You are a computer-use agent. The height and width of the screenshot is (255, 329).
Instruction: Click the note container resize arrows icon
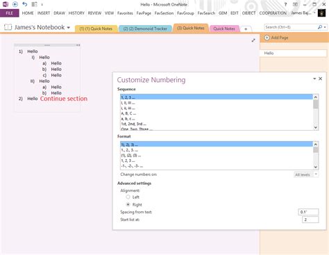pos(78,45)
